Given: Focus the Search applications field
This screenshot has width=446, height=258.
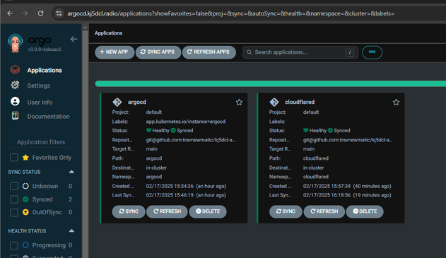Looking at the screenshot, I should click(300, 52).
